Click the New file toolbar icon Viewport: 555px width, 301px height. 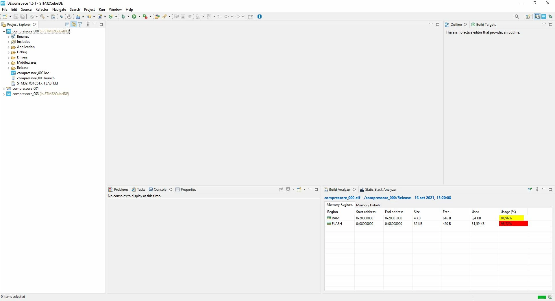[5, 16]
